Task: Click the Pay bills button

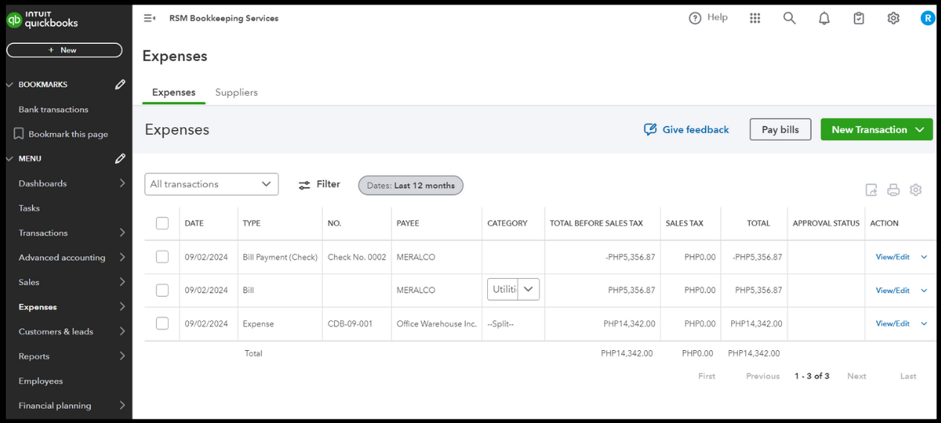Action: pyautogui.click(x=780, y=129)
